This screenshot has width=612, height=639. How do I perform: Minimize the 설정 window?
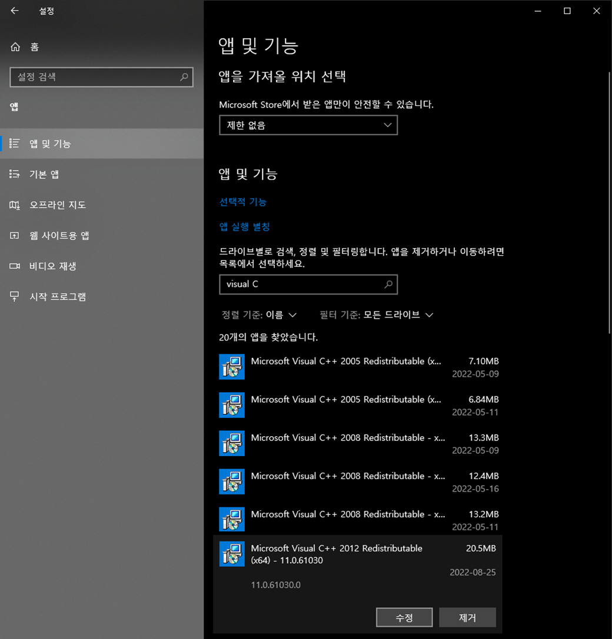[538, 11]
